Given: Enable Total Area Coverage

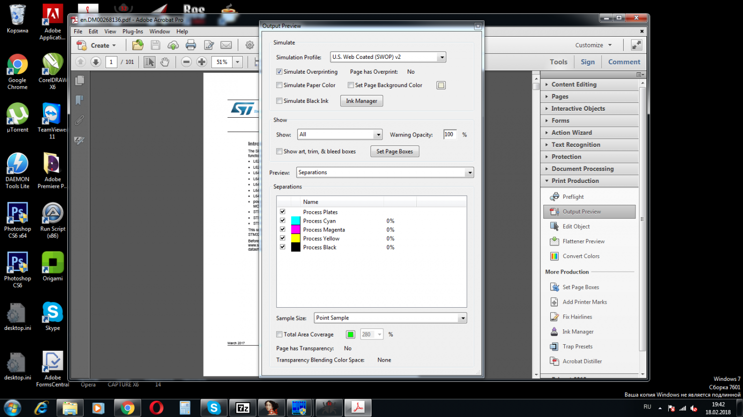Looking at the screenshot, I should tap(279, 334).
